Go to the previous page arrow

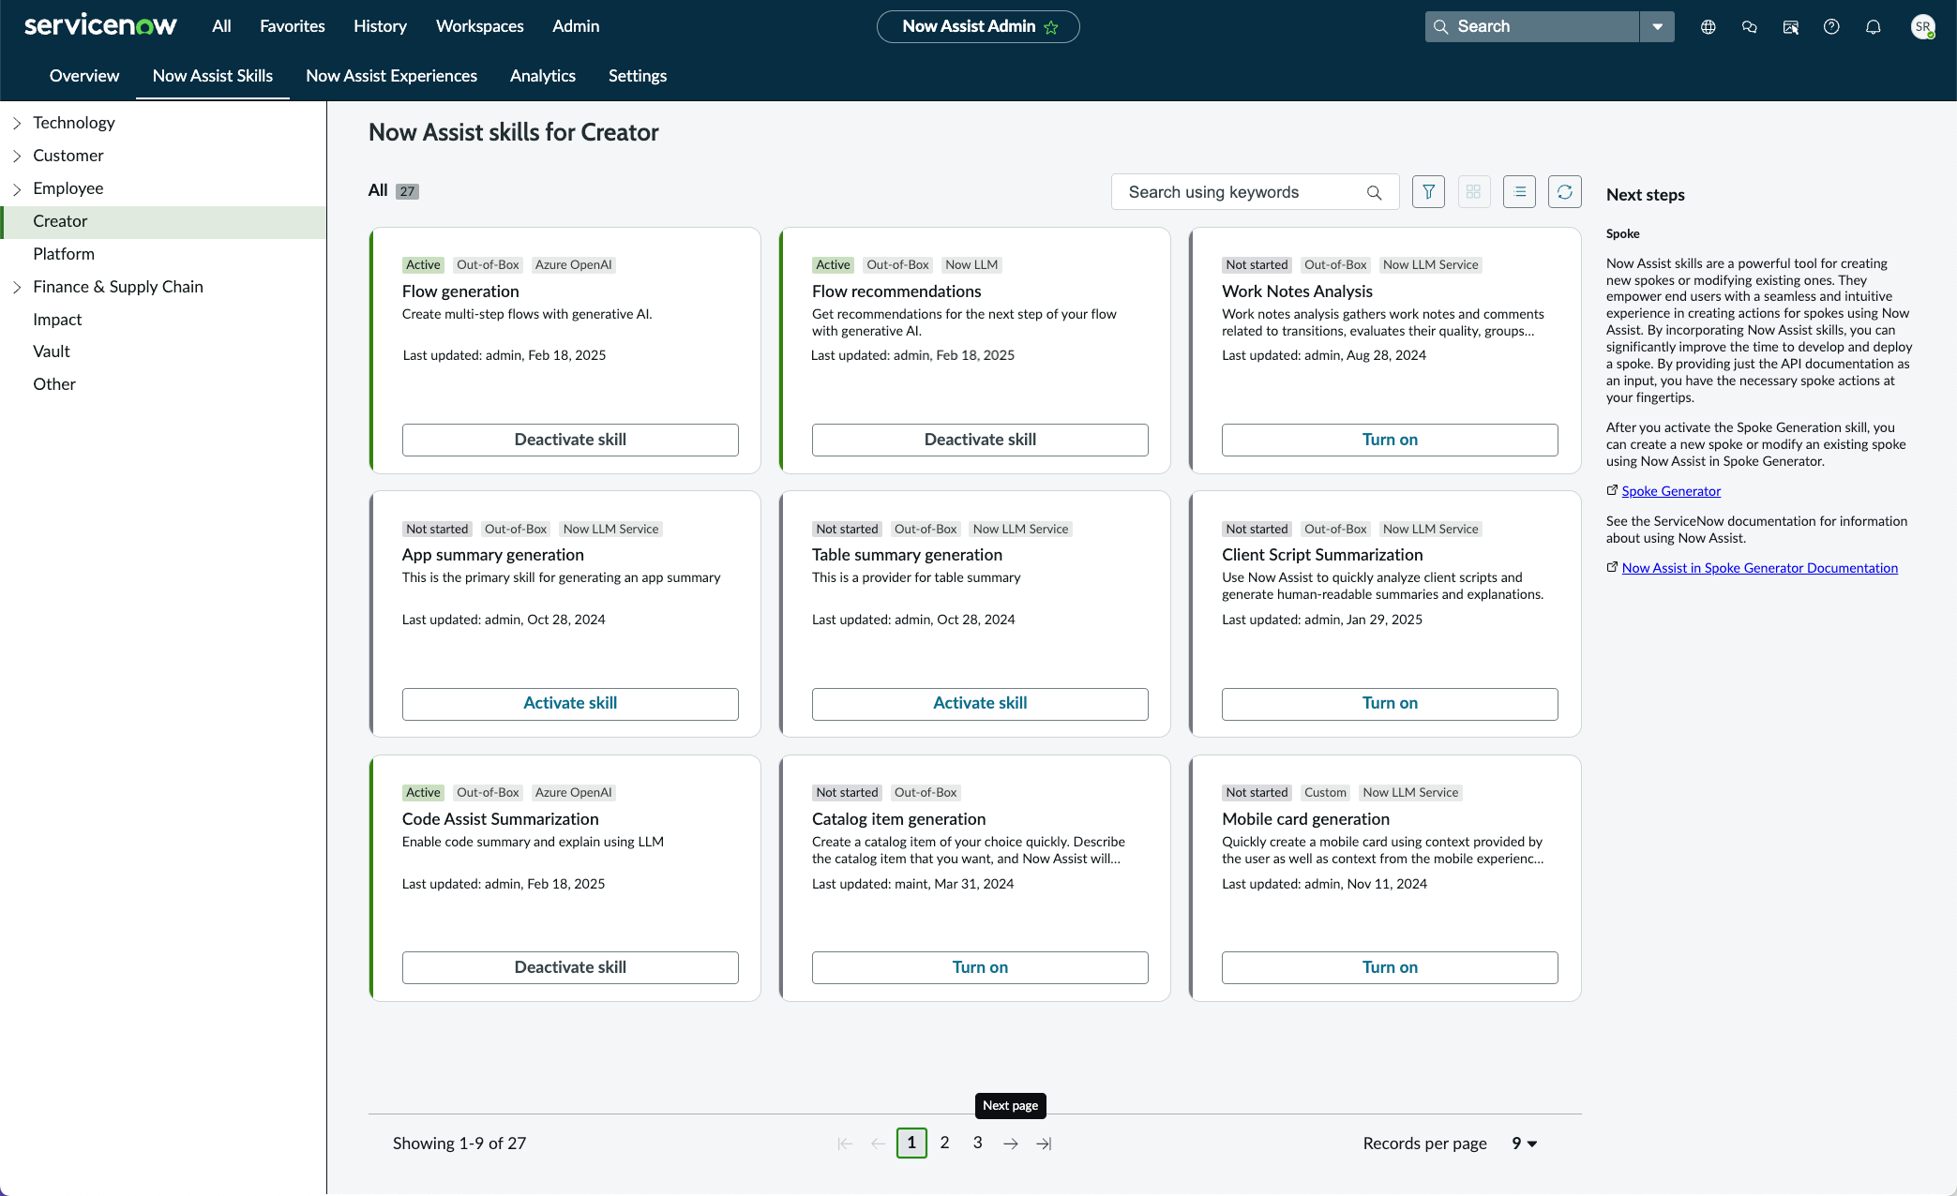point(878,1144)
